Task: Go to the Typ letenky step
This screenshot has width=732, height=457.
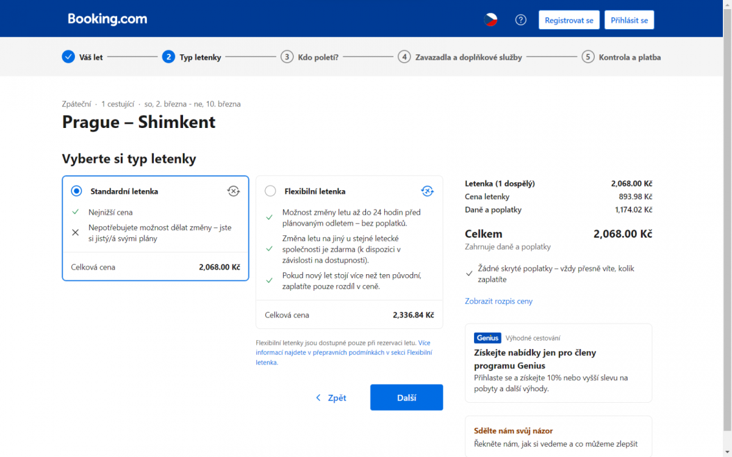Action: (200, 57)
